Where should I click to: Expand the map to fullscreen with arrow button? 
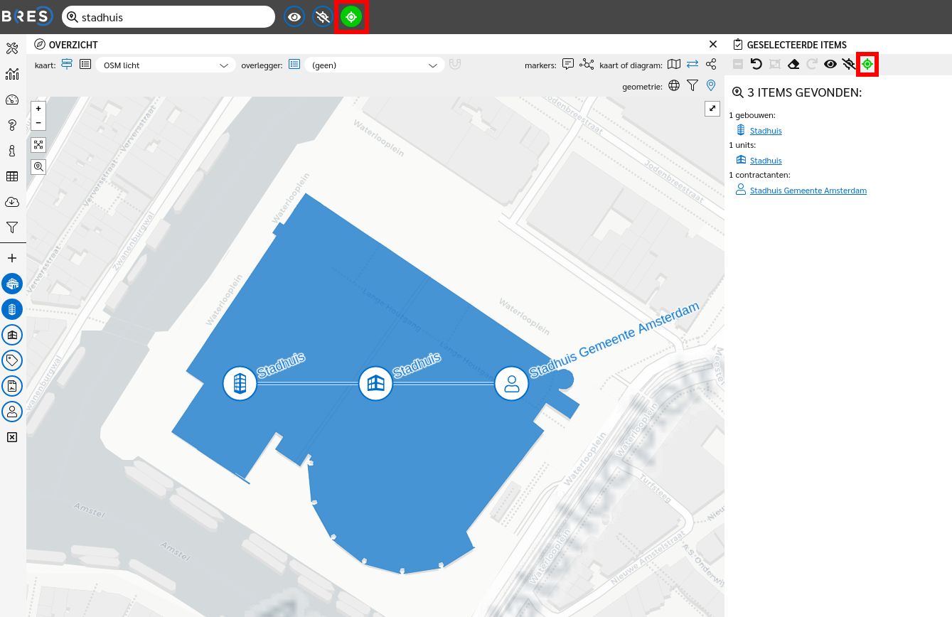(712, 108)
